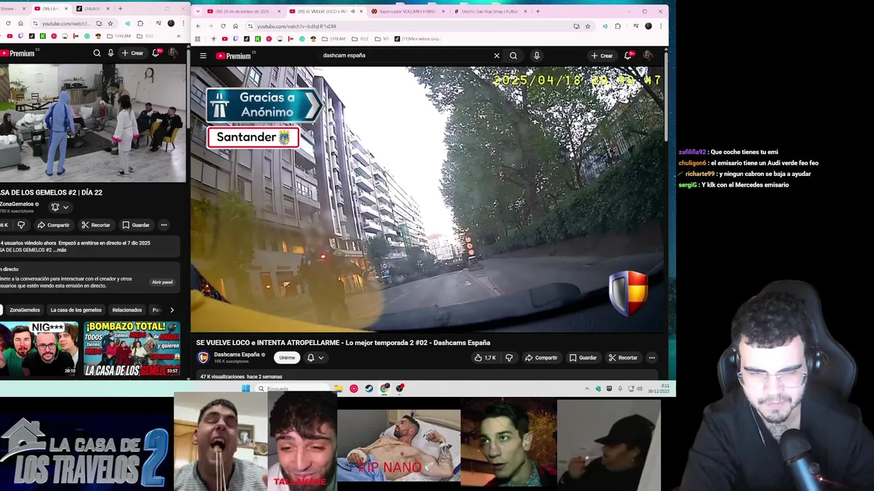Clear the 'dashcam españa' search text
Screen dimensions: 874x491
click(496, 56)
